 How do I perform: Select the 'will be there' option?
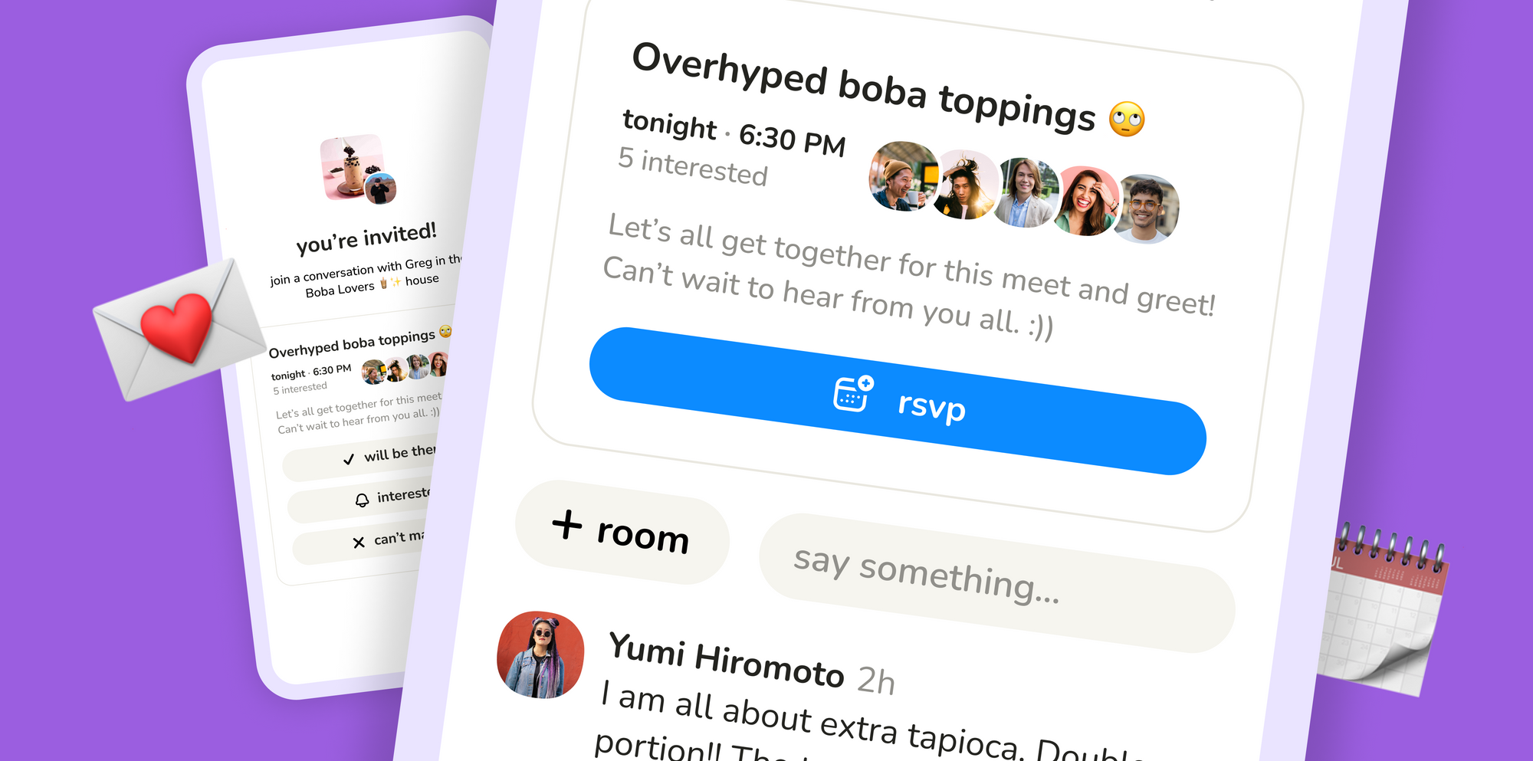click(x=360, y=459)
